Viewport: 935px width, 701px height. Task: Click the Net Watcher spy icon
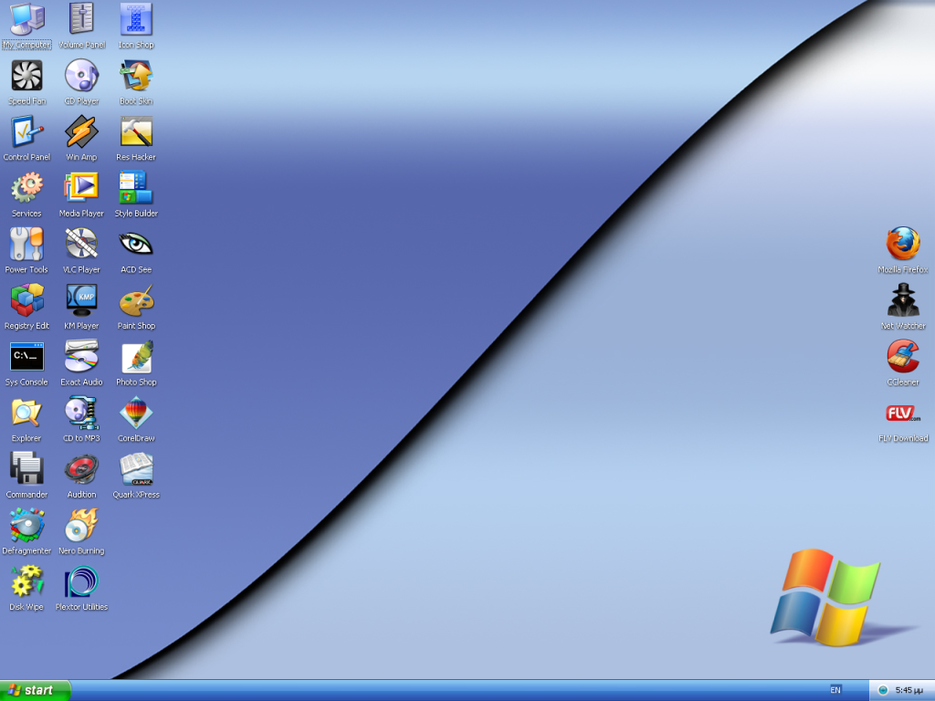(903, 299)
